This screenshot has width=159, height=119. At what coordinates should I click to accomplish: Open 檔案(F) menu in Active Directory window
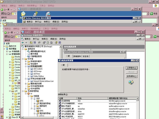(x=30, y=22)
